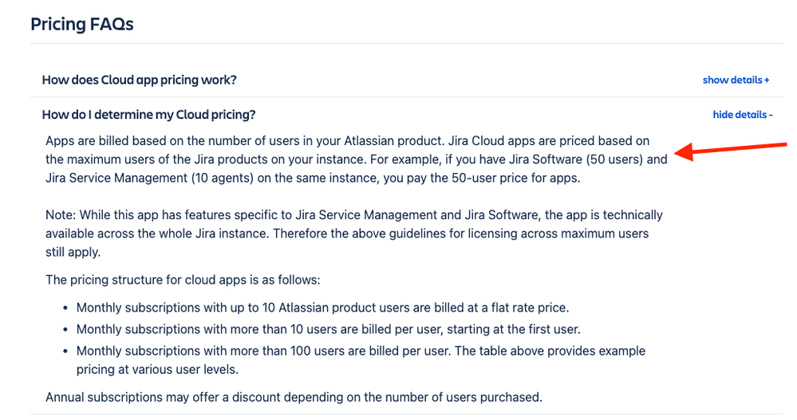Click the 'Pricing FAQs' heading
The height and width of the screenshot is (420, 797).
tap(82, 24)
